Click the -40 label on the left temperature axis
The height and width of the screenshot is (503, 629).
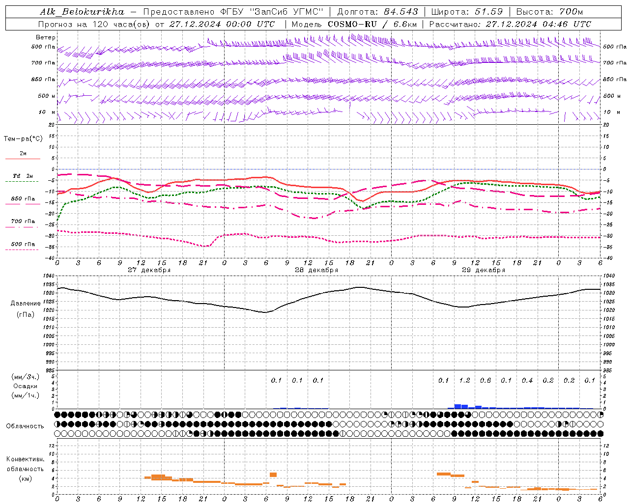[x=50, y=258]
